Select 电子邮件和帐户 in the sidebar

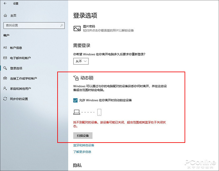point(20,58)
